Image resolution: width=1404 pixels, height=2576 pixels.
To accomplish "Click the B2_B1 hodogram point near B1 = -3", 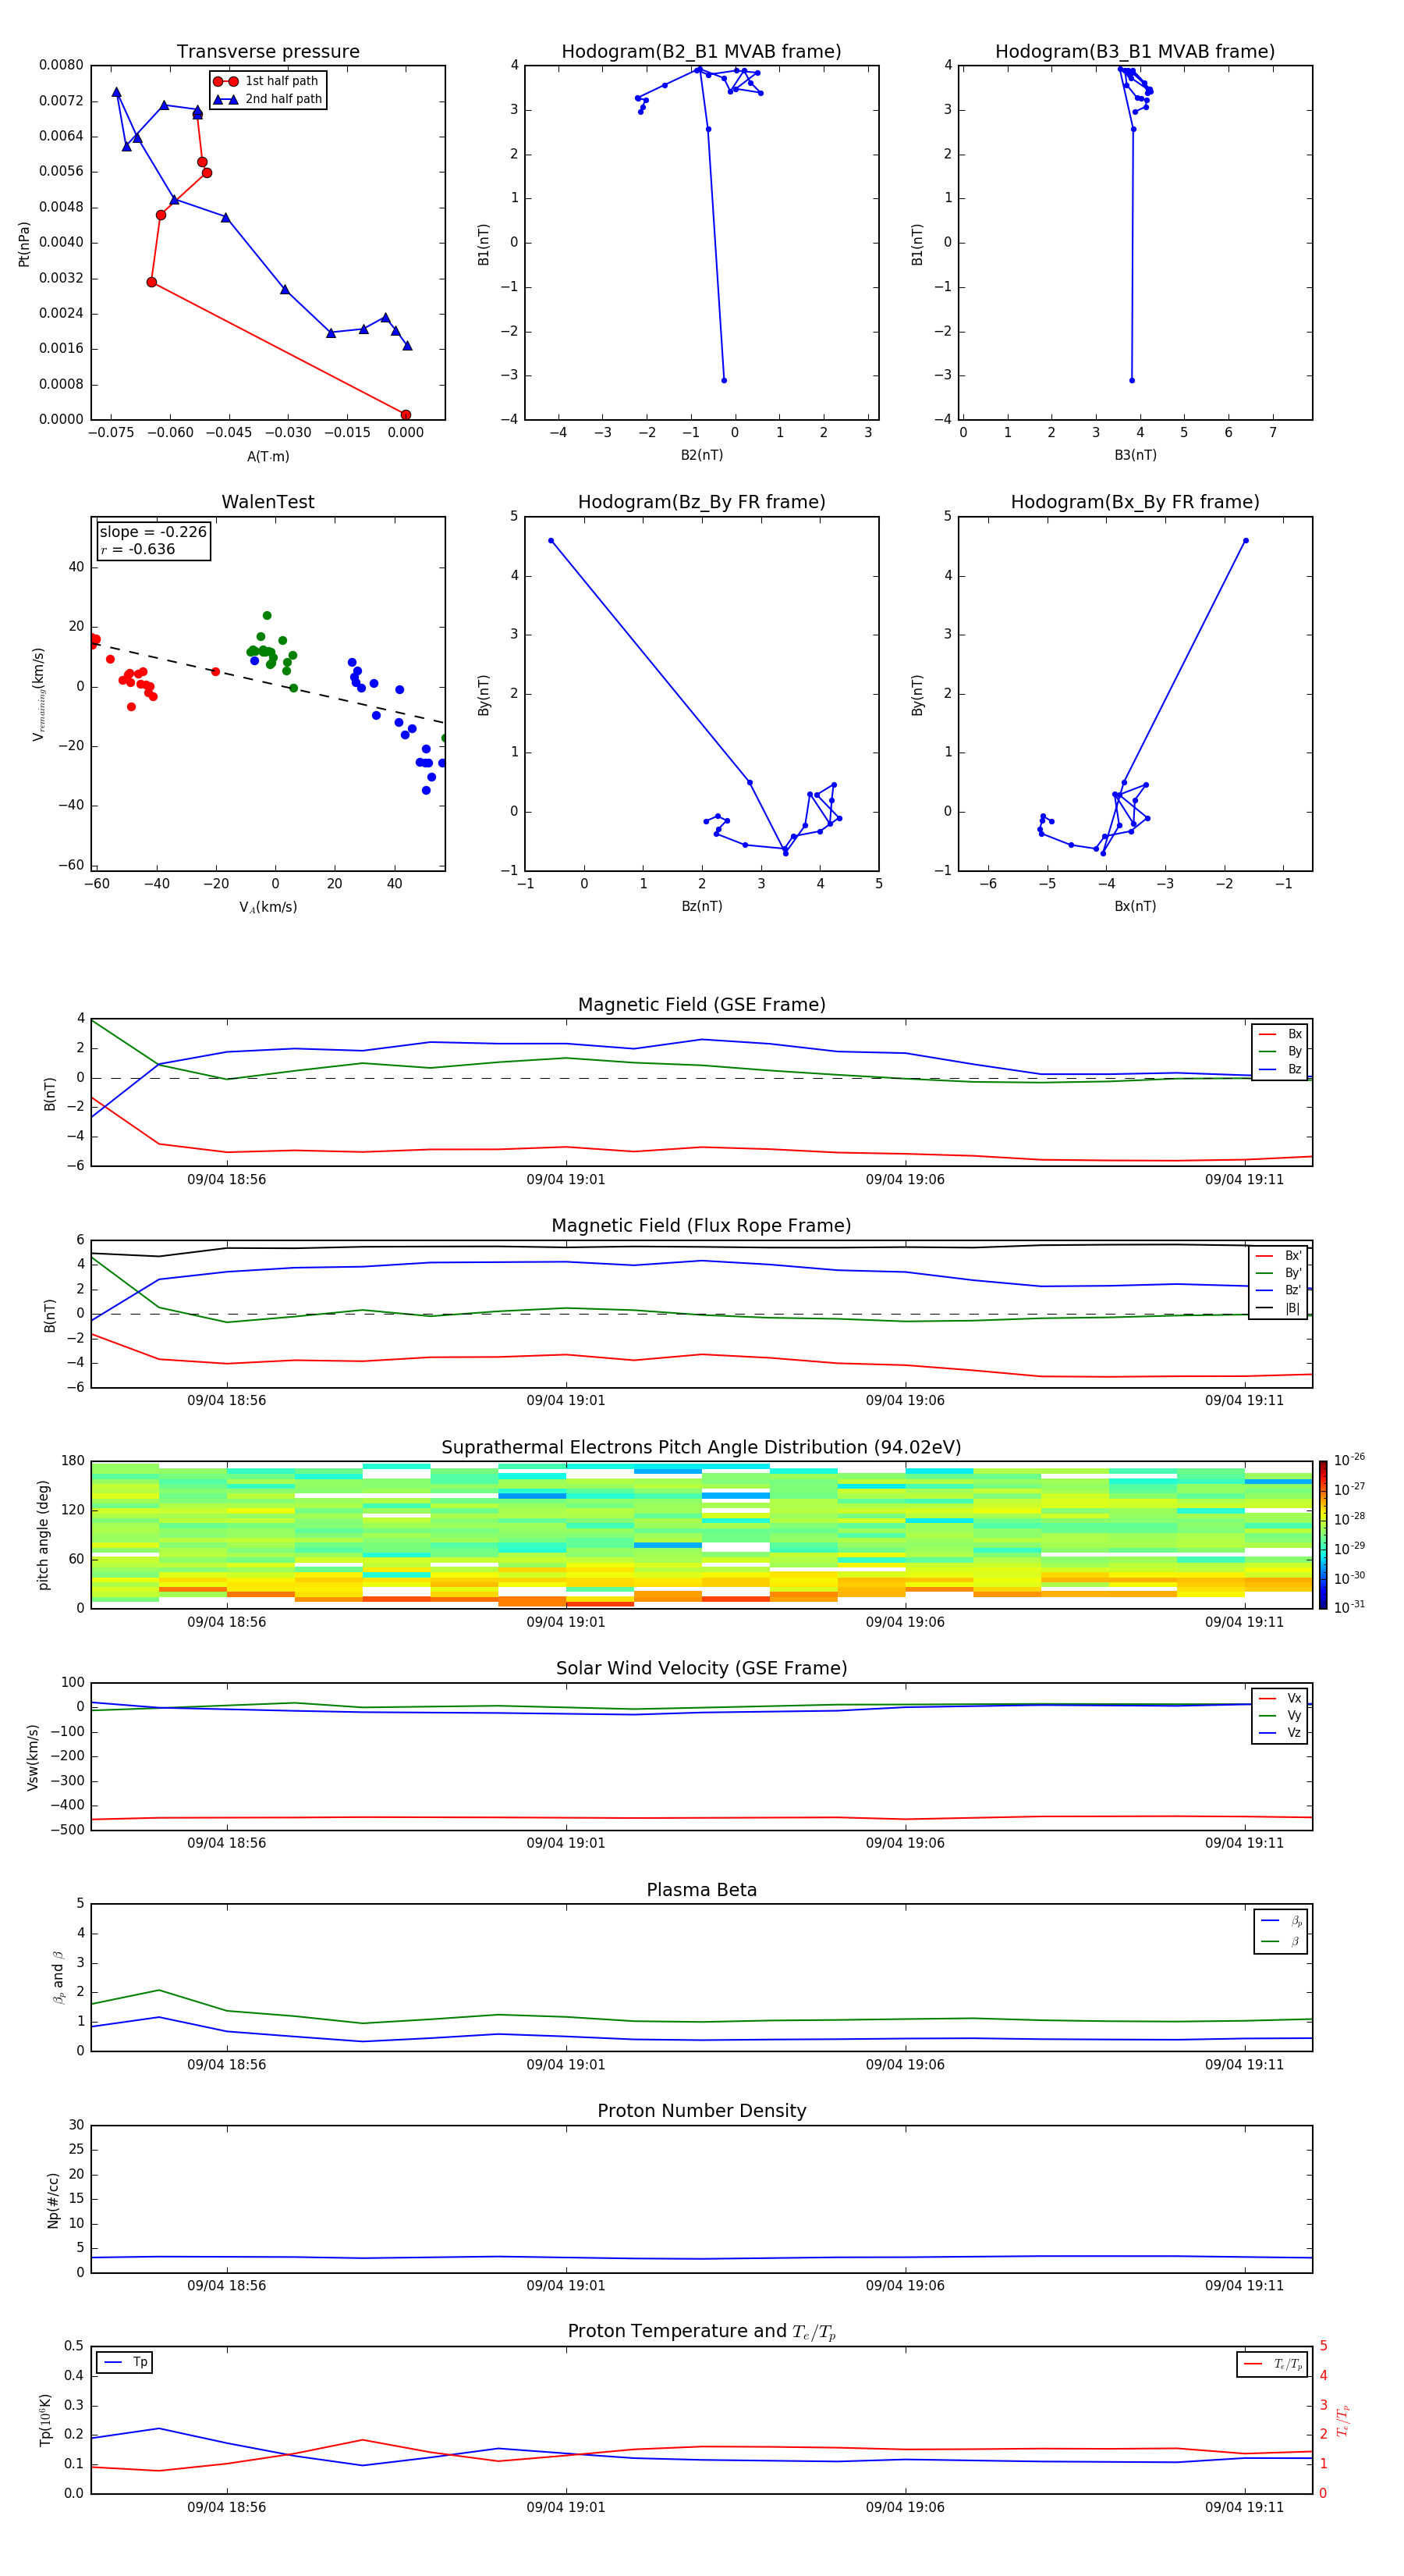I will [724, 380].
